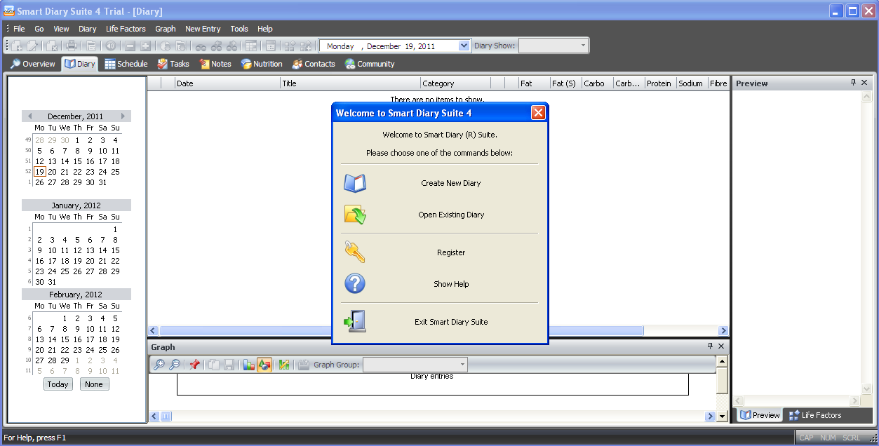Sort entries by the Title column header
Viewport: 879px width, 446px height.
click(x=350, y=83)
